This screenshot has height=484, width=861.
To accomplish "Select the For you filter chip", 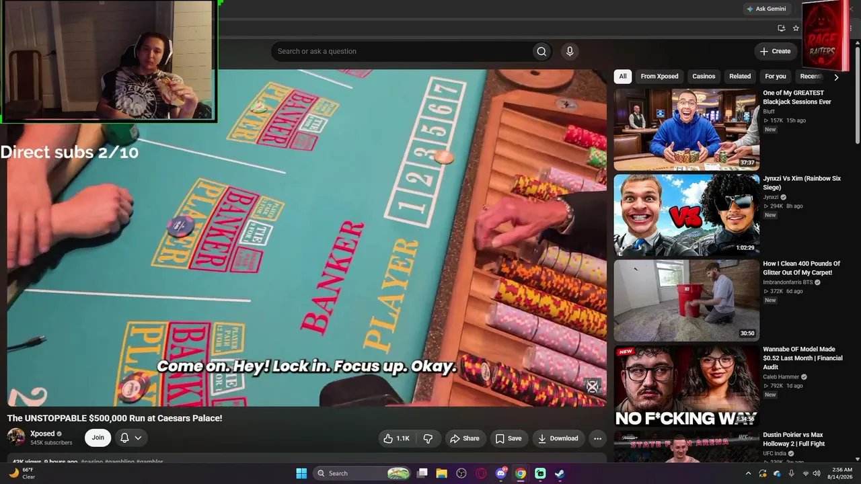I will coord(776,76).
